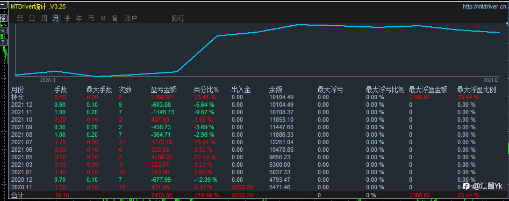Click profit value 4356.23
This screenshot has width=509, height=201.
click(x=162, y=157)
